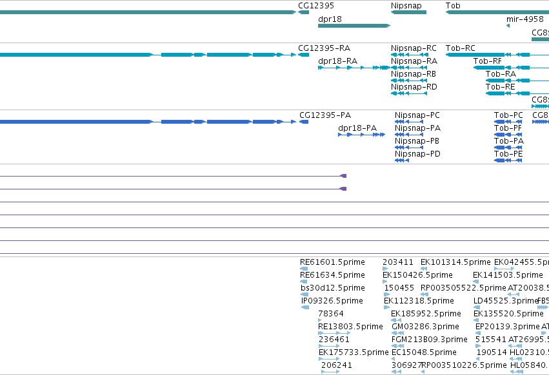Click the EK141503.5prime EST entry

pos(508,275)
